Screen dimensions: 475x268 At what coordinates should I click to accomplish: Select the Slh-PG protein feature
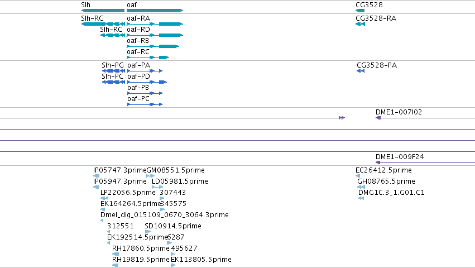pos(114,71)
